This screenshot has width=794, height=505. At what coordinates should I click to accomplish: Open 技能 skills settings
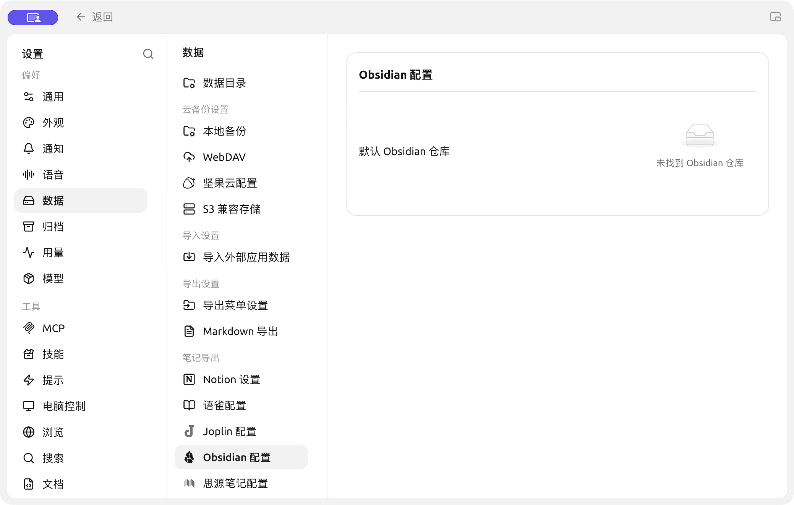coord(81,354)
